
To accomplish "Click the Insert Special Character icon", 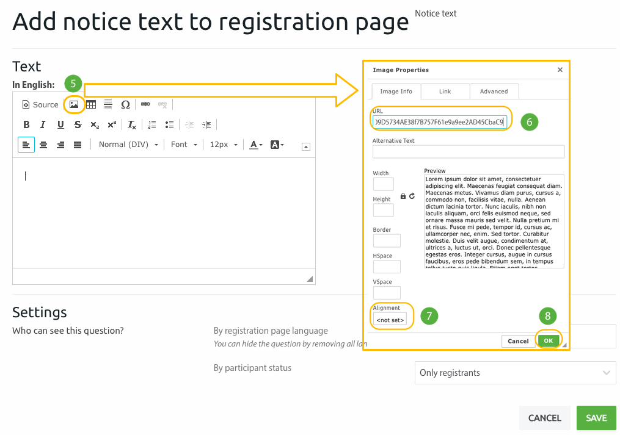I will (125, 104).
